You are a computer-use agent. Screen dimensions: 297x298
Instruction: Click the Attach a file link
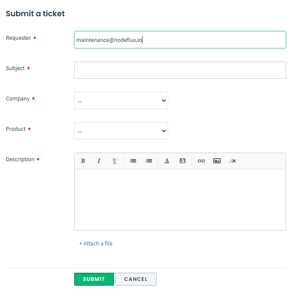96,244
